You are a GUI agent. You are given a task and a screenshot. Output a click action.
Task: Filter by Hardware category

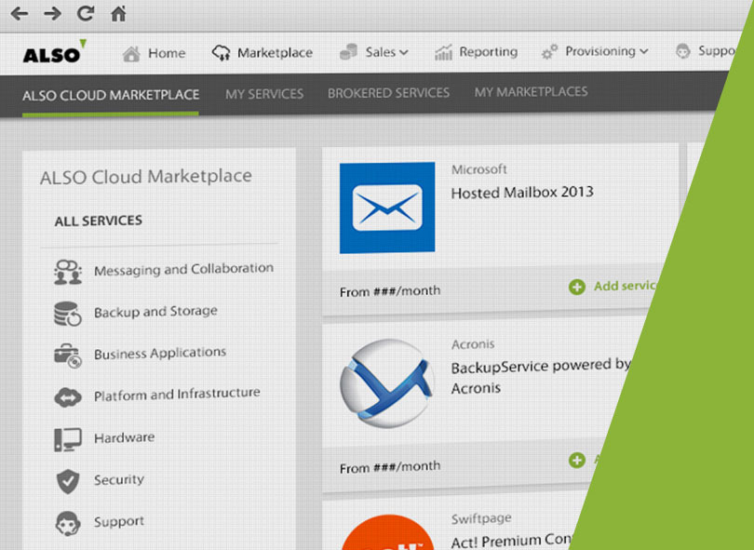(125, 437)
